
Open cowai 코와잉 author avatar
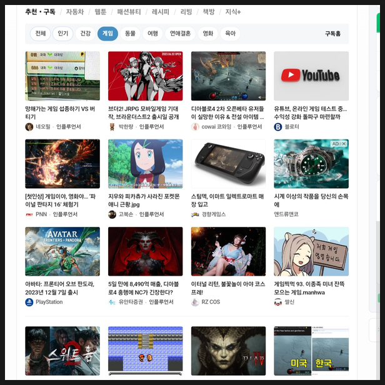[195, 127]
